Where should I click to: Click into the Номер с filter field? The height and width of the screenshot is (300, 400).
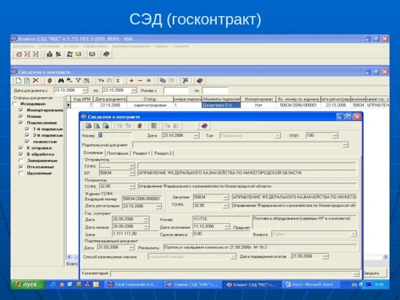click(x=175, y=90)
